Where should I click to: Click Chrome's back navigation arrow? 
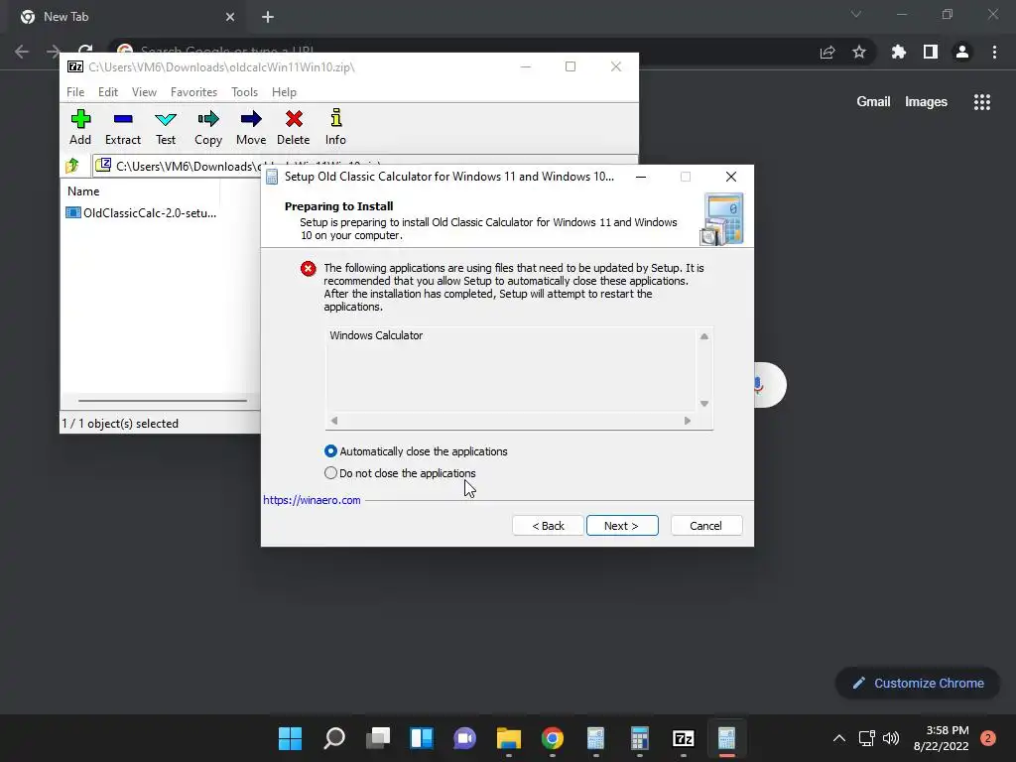[x=22, y=52]
